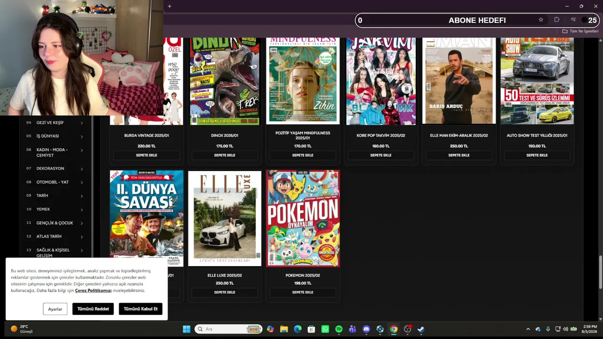This screenshot has height=339, width=603.
Task: Open the Çerez Politikamızı link
Action: click(93, 291)
